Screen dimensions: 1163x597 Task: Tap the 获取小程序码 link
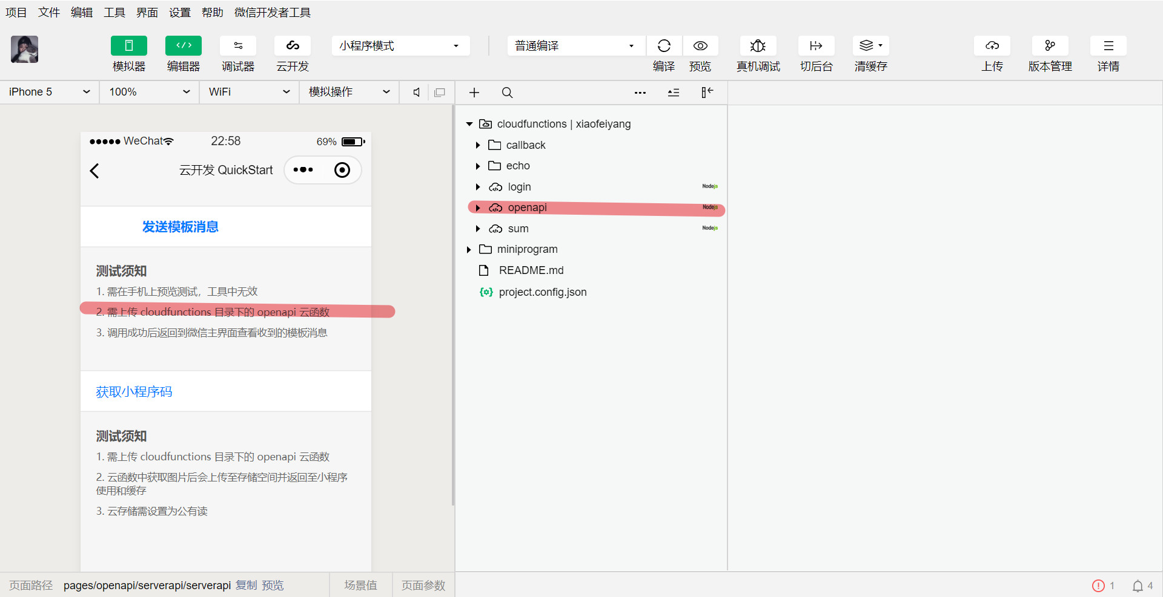click(134, 392)
